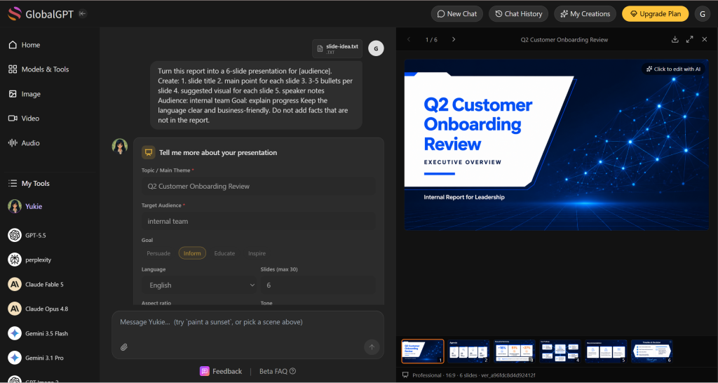Image resolution: width=718 pixels, height=383 pixels.
Task: Select slide 2 Agenda thumbnail
Action: tap(469, 351)
